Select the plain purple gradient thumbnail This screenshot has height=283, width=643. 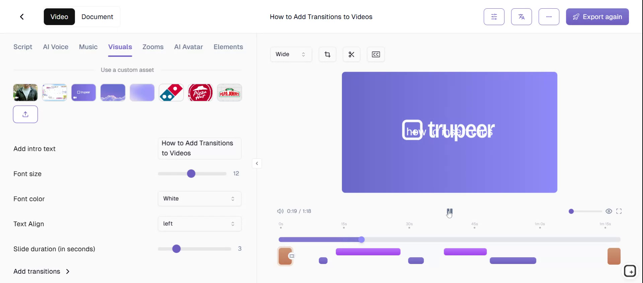point(142,93)
